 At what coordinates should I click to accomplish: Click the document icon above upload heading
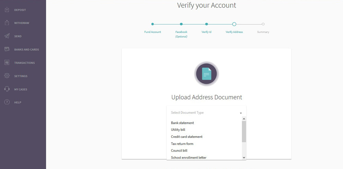coord(206,74)
